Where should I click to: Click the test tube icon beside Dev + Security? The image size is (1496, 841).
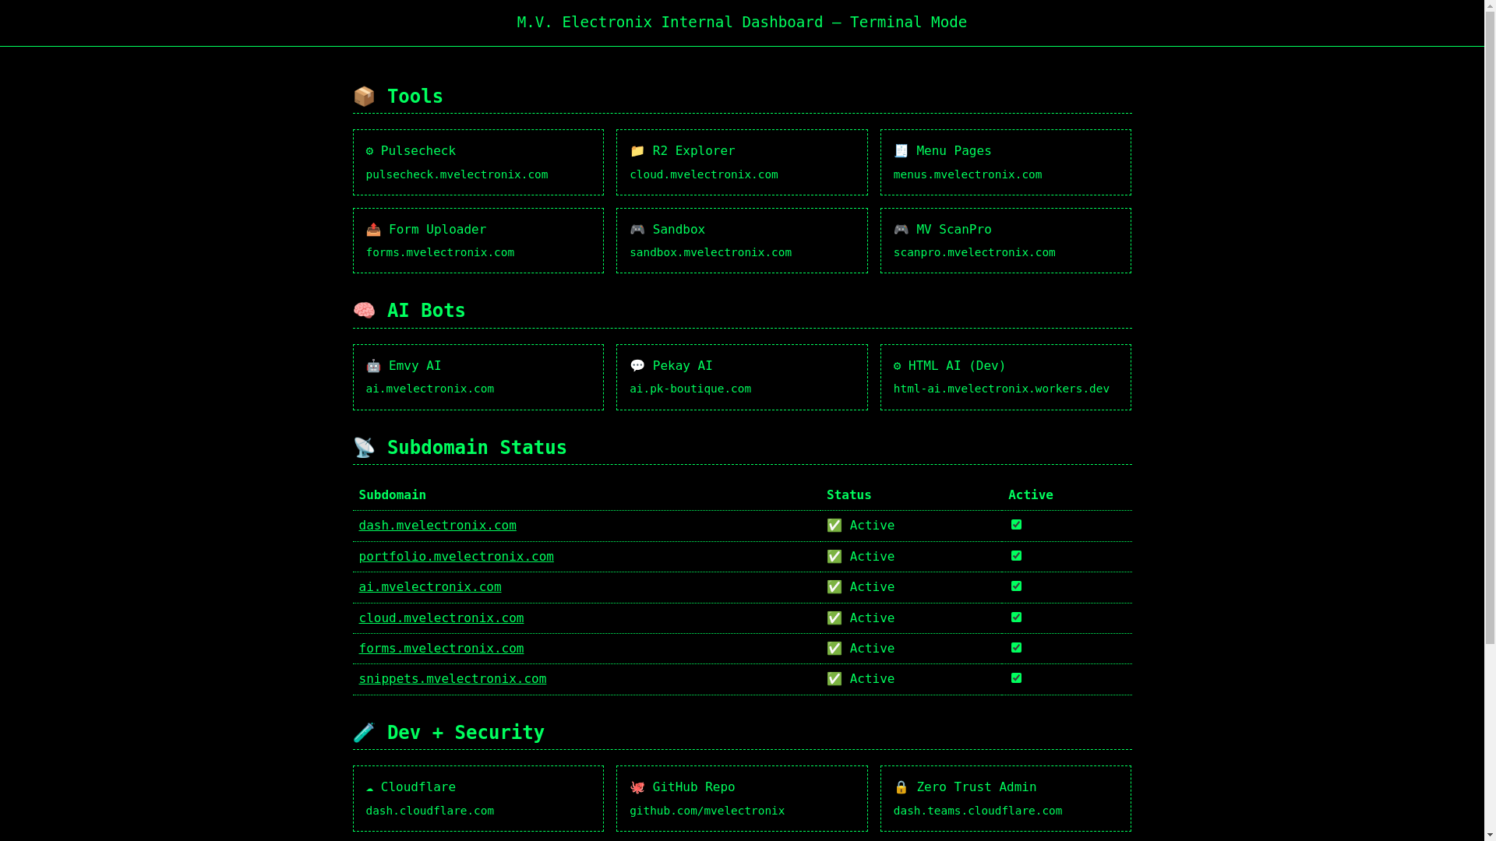[364, 733]
